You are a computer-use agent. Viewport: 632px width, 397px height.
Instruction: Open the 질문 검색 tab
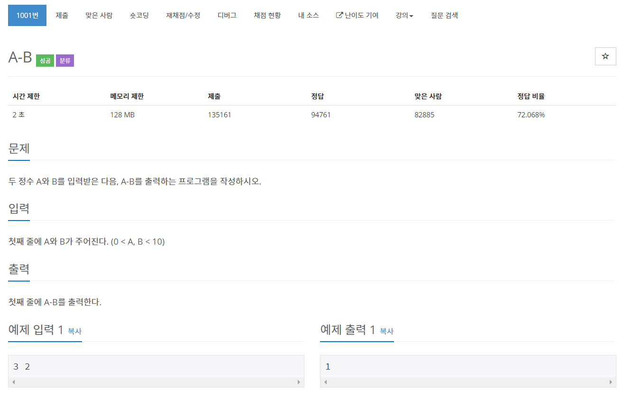point(444,15)
